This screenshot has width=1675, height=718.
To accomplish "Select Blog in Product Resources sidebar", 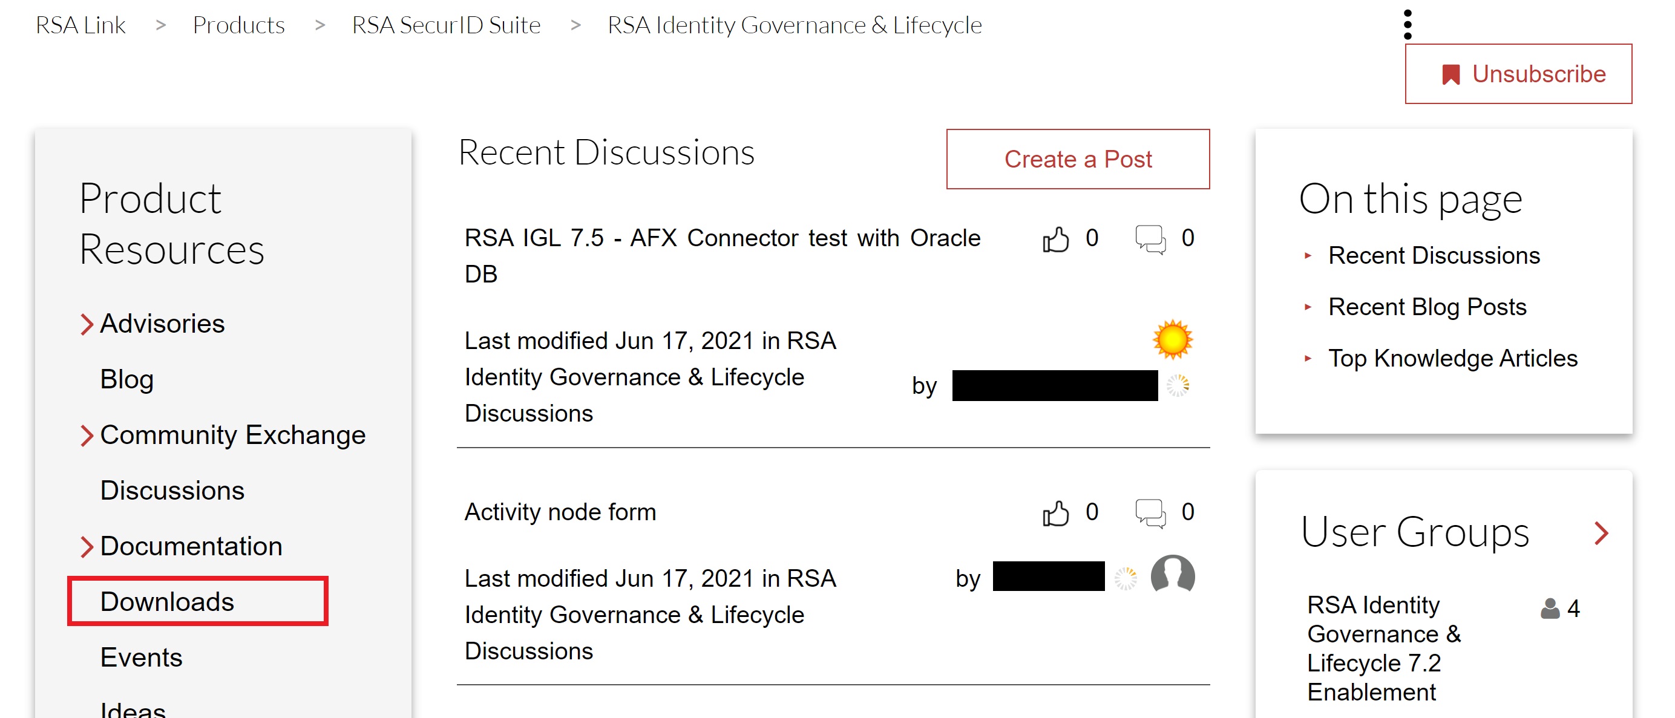I will (x=126, y=379).
